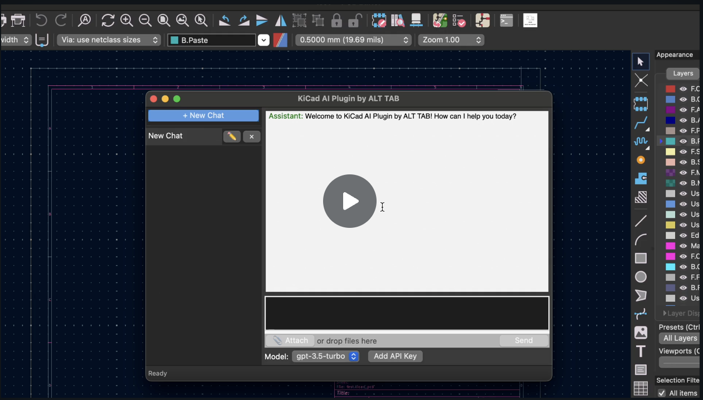Redo the last undone action
703x400 pixels.
click(61, 21)
